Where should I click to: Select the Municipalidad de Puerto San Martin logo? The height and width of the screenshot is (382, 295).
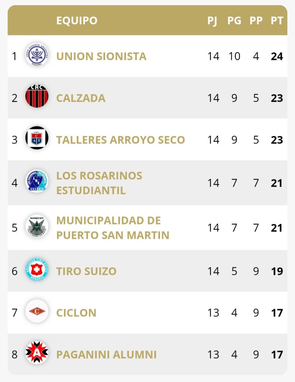click(37, 227)
